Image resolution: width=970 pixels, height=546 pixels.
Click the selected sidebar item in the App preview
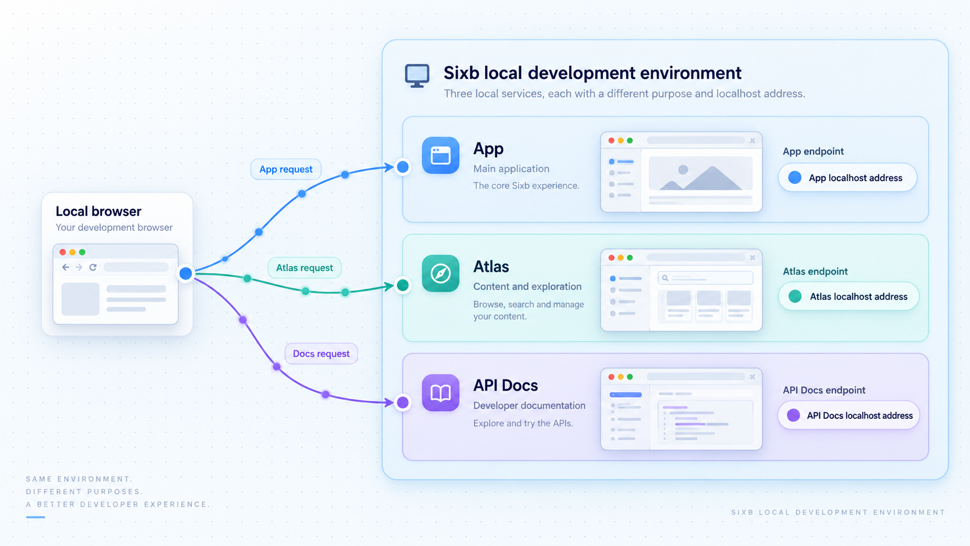621,161
